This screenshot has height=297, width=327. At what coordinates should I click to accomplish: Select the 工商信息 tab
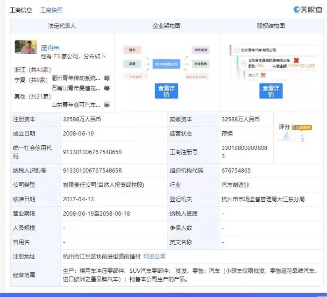[x=21, y=10]
